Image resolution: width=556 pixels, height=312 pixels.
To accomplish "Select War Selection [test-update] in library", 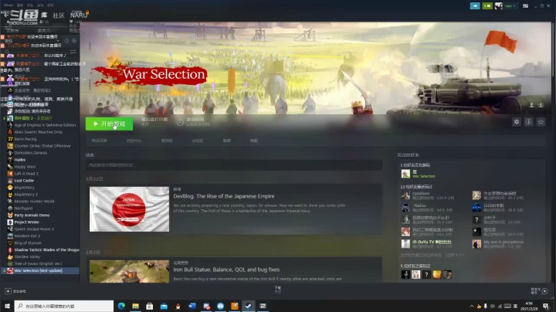I will [x=39, y=270].
